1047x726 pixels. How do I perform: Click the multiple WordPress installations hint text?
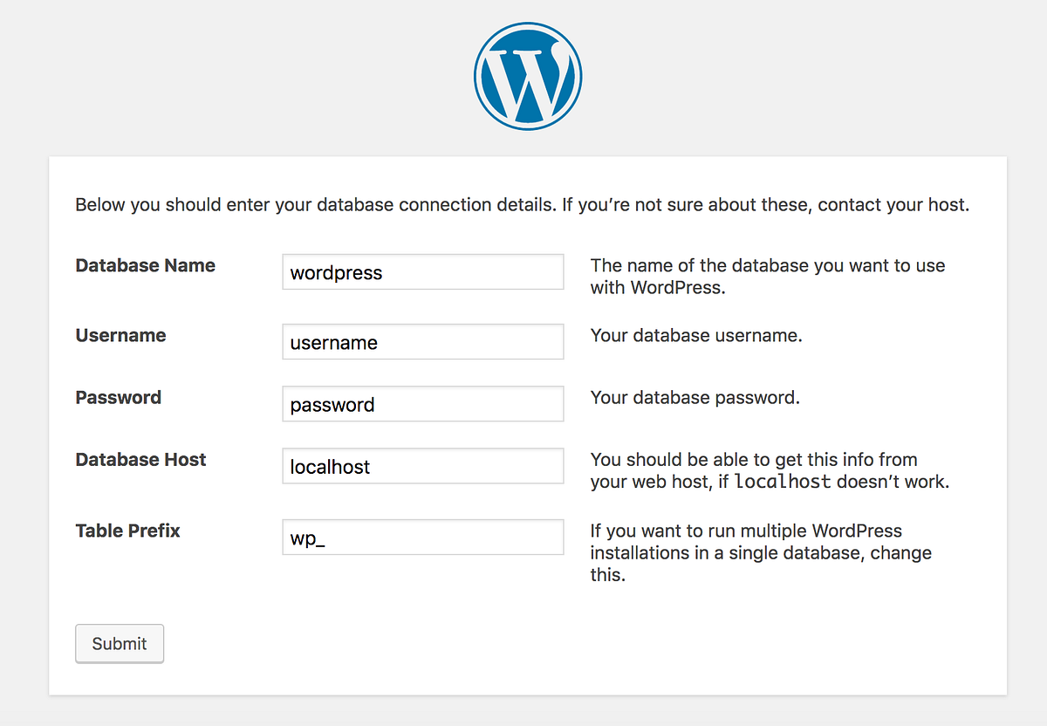coord(761,552)
